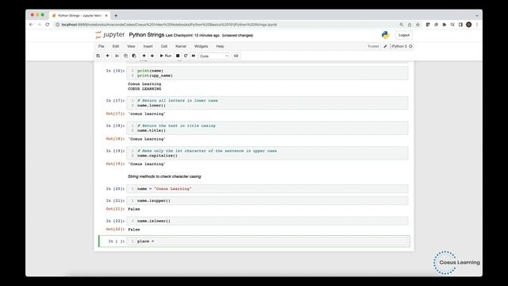Go forward with browser forward arrow
The width and height of the screenshot is (508, 286).
click(x=39, y=25)
